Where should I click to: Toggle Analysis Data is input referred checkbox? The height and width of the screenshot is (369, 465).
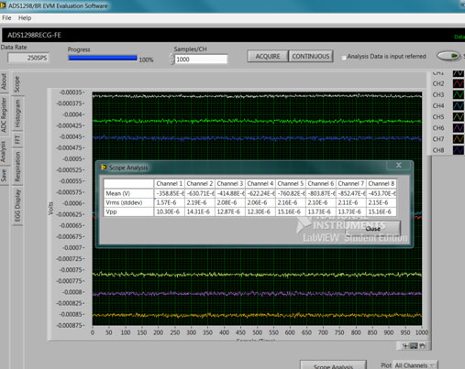pos(344,57)
